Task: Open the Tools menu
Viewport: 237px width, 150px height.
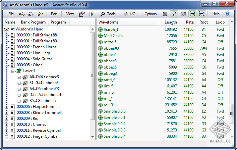Action: 108,14
